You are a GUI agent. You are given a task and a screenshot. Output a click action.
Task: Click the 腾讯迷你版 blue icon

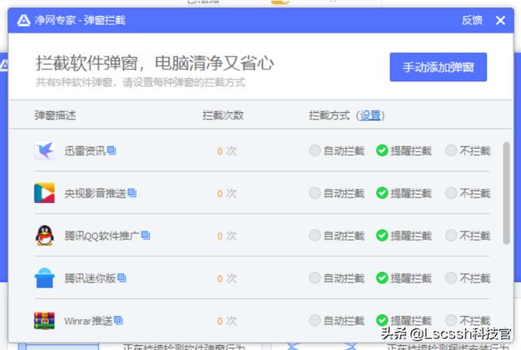[x=45, y=278]
